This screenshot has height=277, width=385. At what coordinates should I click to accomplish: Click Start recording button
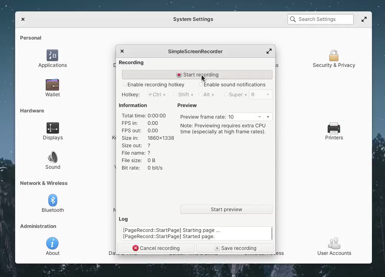coord(197,75)
